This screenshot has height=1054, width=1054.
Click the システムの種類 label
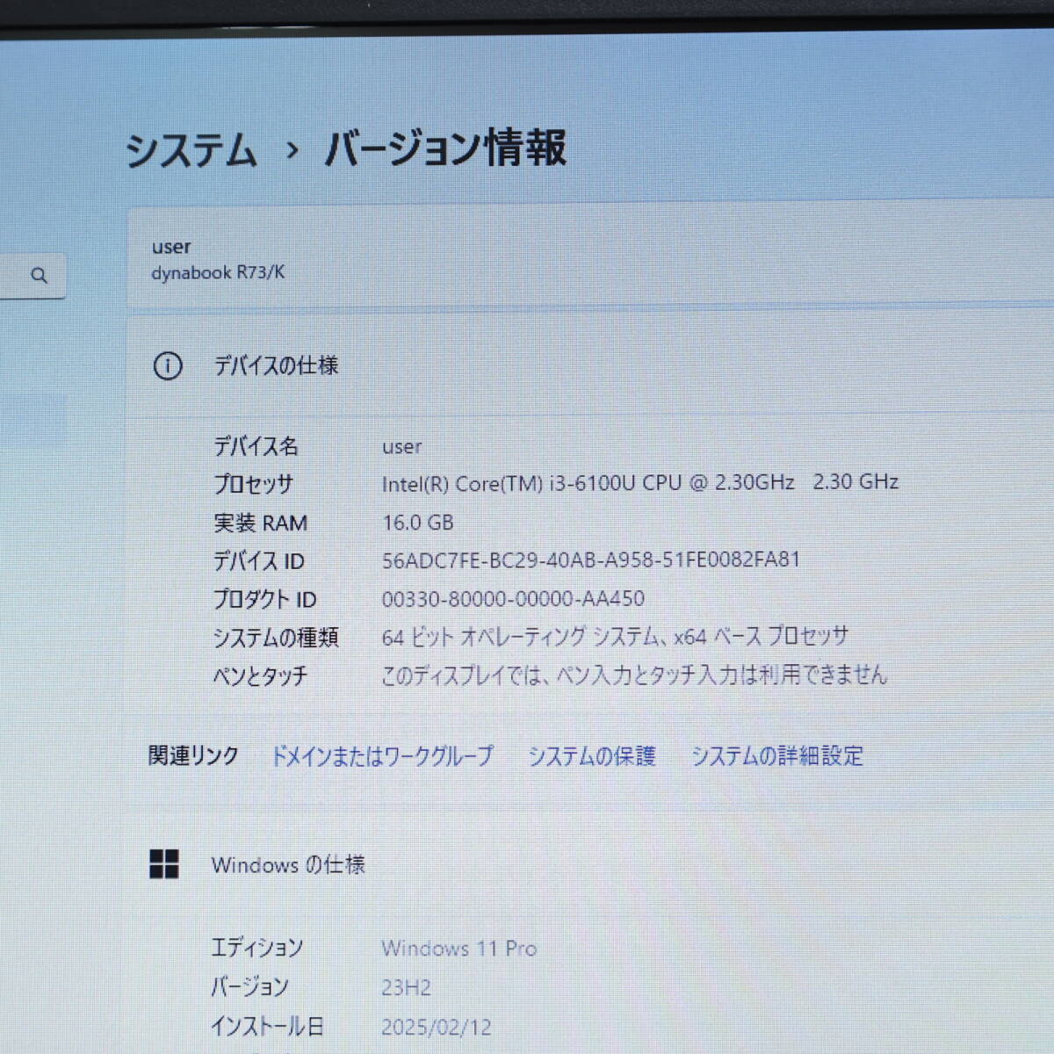tap(276, 638)
